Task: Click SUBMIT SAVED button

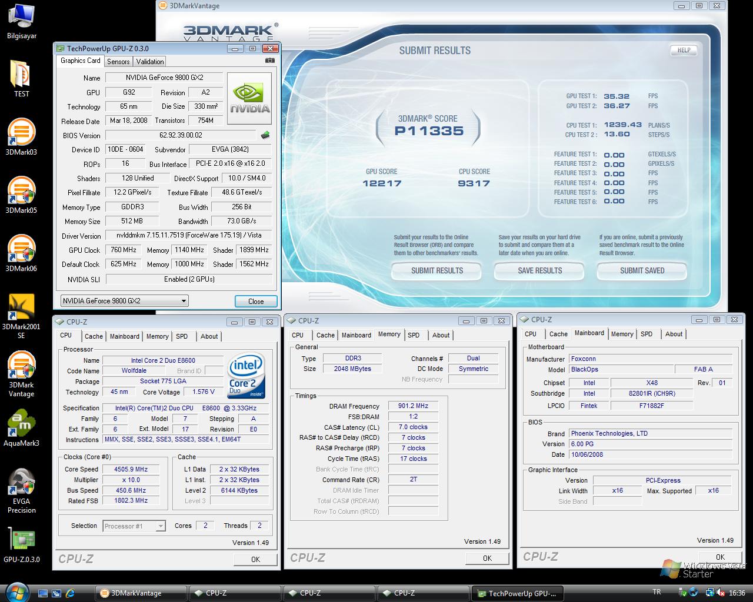Action: pyautogui.click(x=642, y=271)
